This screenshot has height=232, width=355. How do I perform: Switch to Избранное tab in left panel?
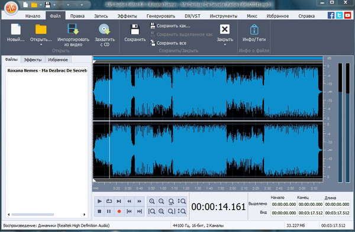point(58,60)
